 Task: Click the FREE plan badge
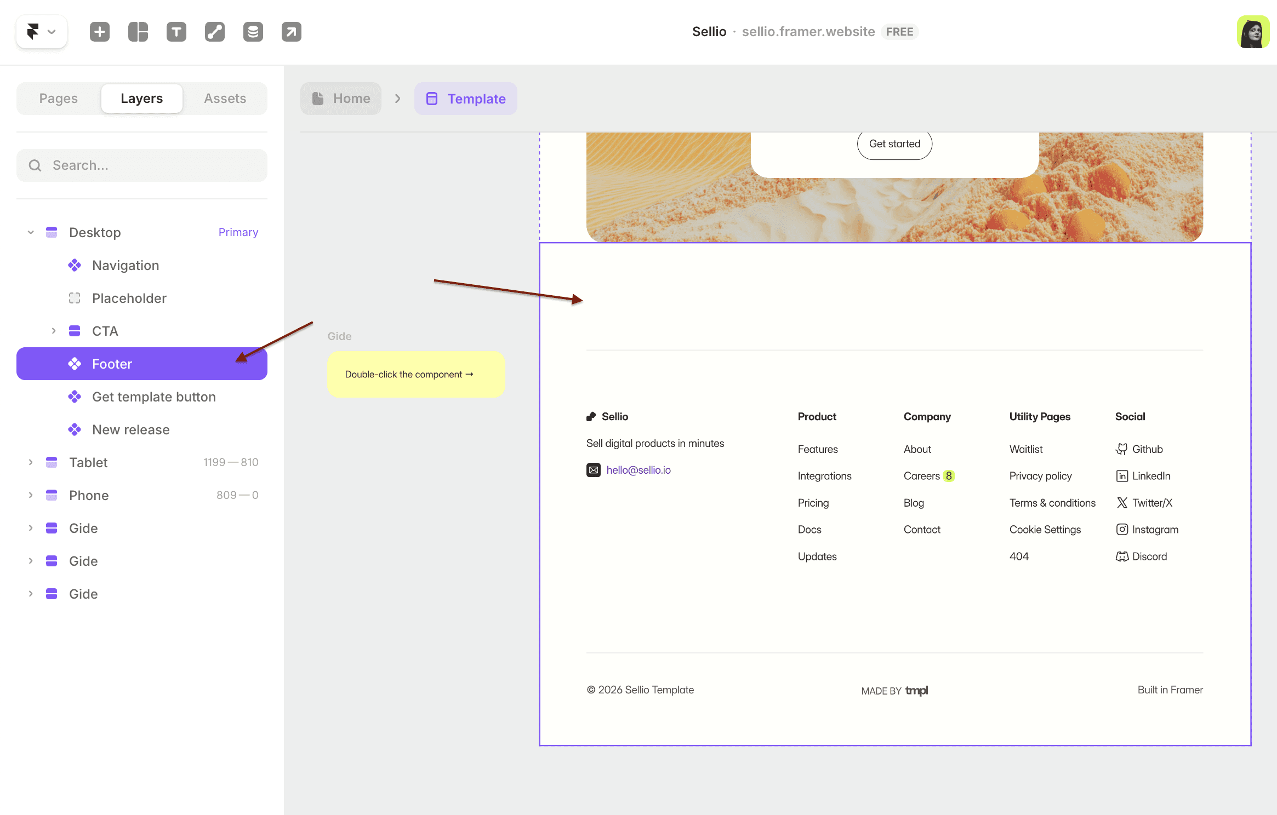click(899, 32)
